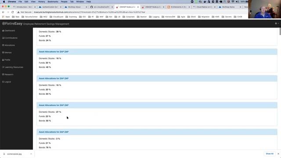The width and height of the screenshot is (281, 158).
Task: Expand the contemplate.jpg download options chevron
Action: pyautogui.click(x=31, y=154)
